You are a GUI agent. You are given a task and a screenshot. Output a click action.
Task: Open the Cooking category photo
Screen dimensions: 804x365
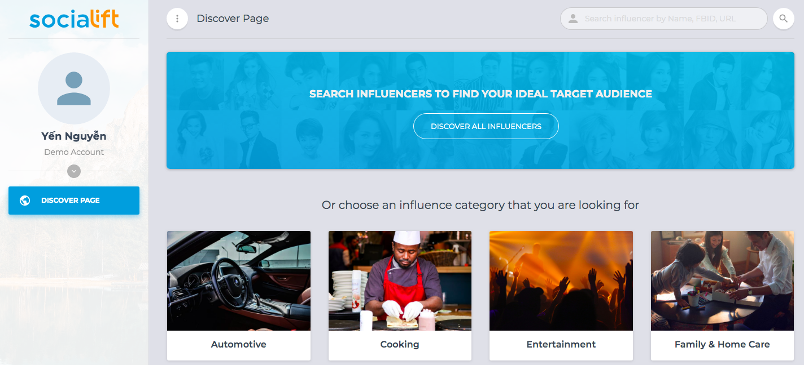click(x=400, y=281)
